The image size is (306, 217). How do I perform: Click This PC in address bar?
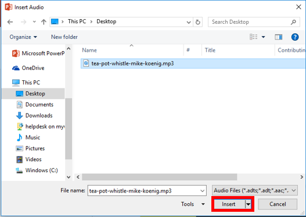point(77,22)
